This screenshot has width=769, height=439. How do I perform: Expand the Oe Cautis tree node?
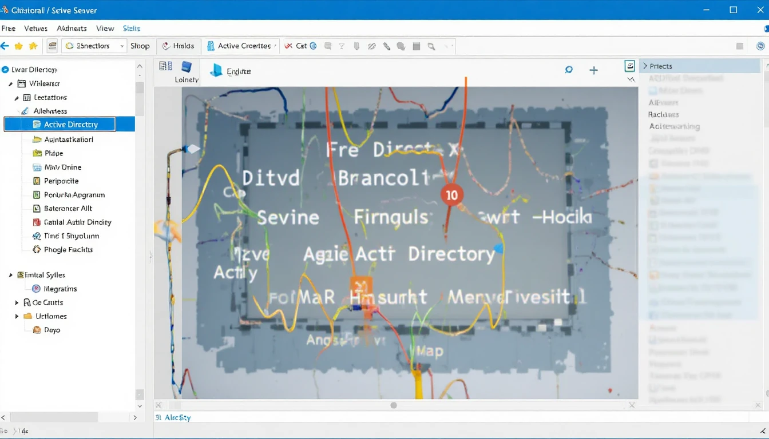[x=17, y=302]
